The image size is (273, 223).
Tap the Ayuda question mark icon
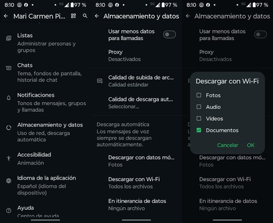tap(8, 211)
